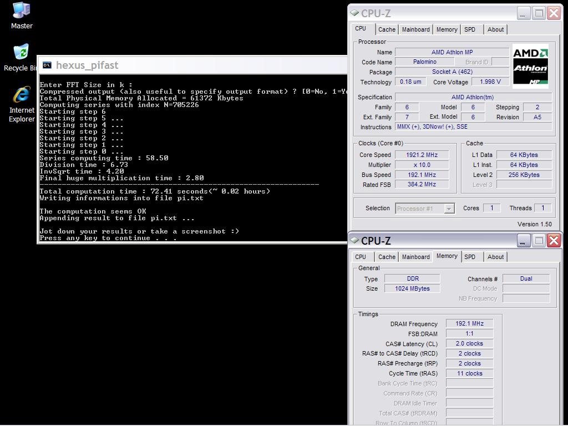The width and height of the screenshot is (568, 426).
Task: Click DRAM Frequency value 192.1 MHz
Action: pyautogui.click(x=469, y=323)
